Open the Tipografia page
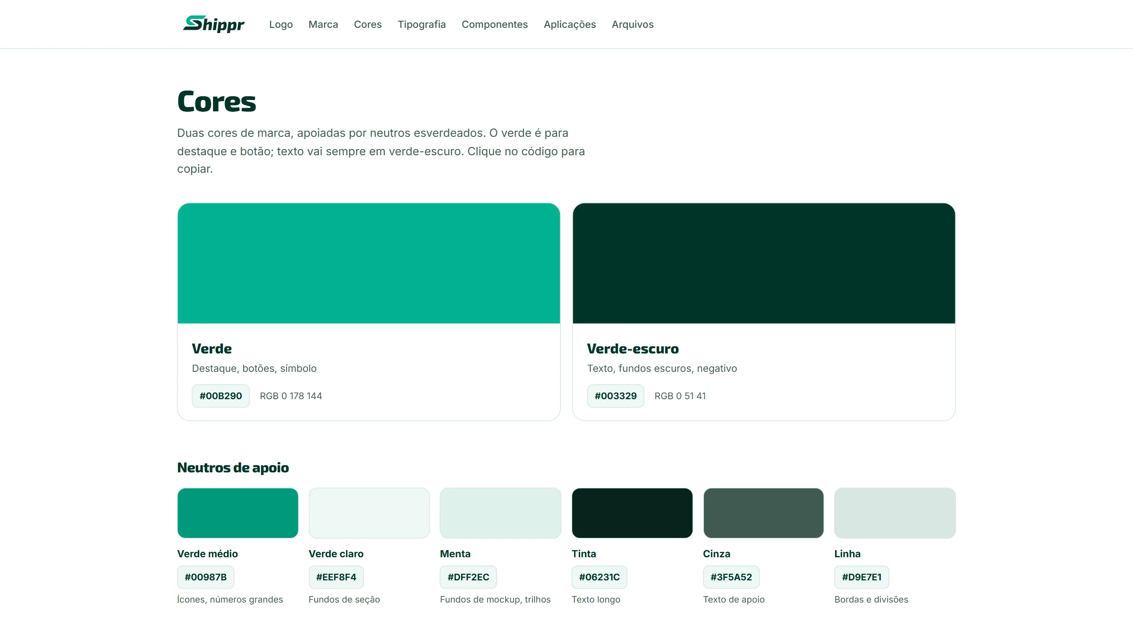This screenshot has height=637, width=1133. [x=422, y=24]
